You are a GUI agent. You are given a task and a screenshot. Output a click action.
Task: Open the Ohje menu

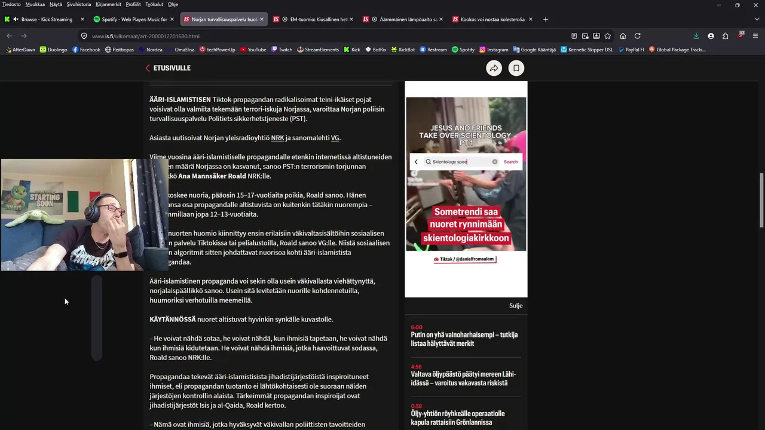pos(173,4)
